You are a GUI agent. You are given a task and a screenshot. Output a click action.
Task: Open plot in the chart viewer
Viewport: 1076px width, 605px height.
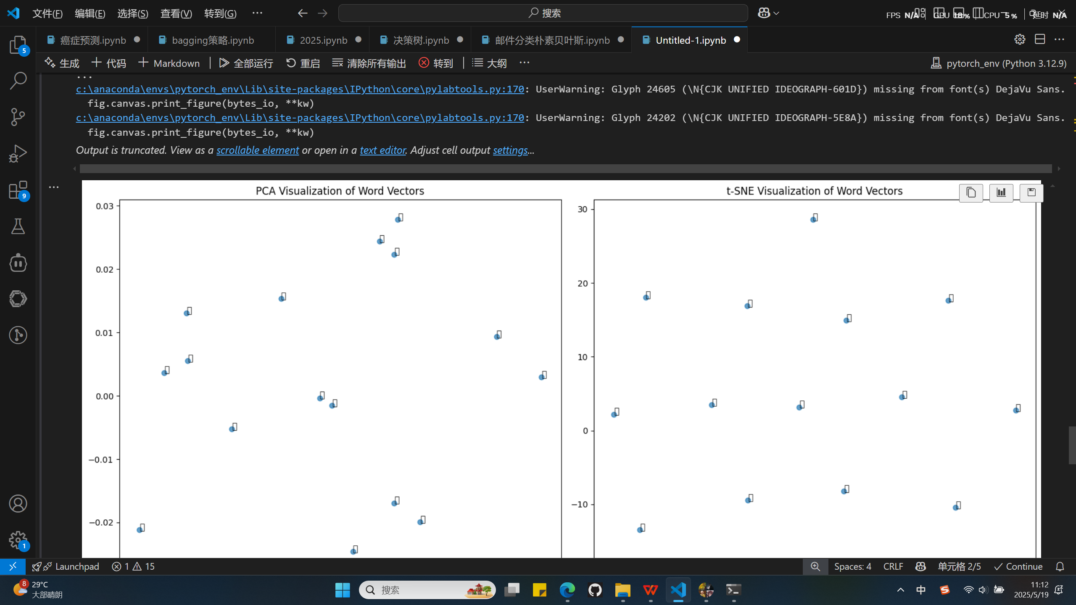coord(1001,192)
